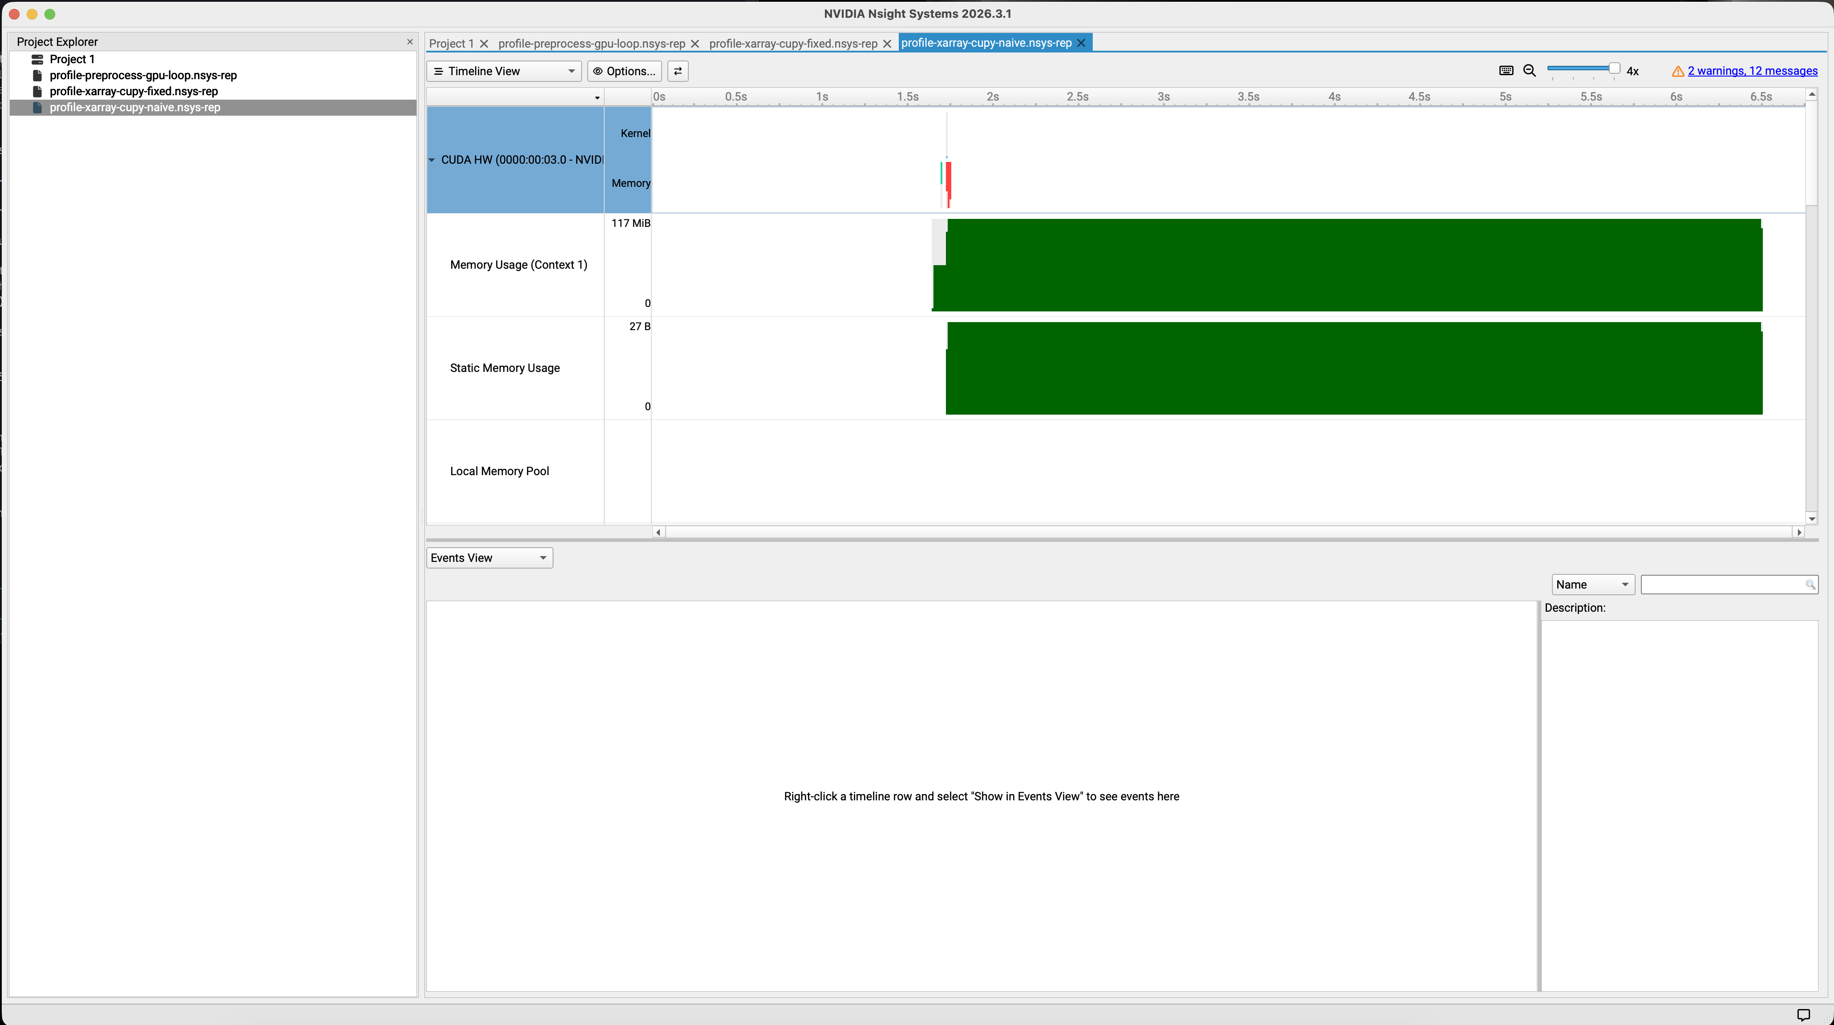Click the search magnifier icon in filter field
Screen dimensions: 1834x1025
[x=1810, y=585]
